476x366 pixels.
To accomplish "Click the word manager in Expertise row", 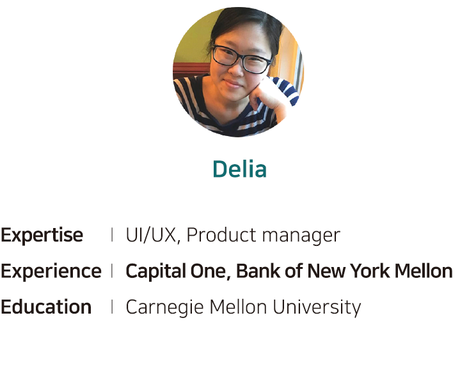I will click(301, 236).
